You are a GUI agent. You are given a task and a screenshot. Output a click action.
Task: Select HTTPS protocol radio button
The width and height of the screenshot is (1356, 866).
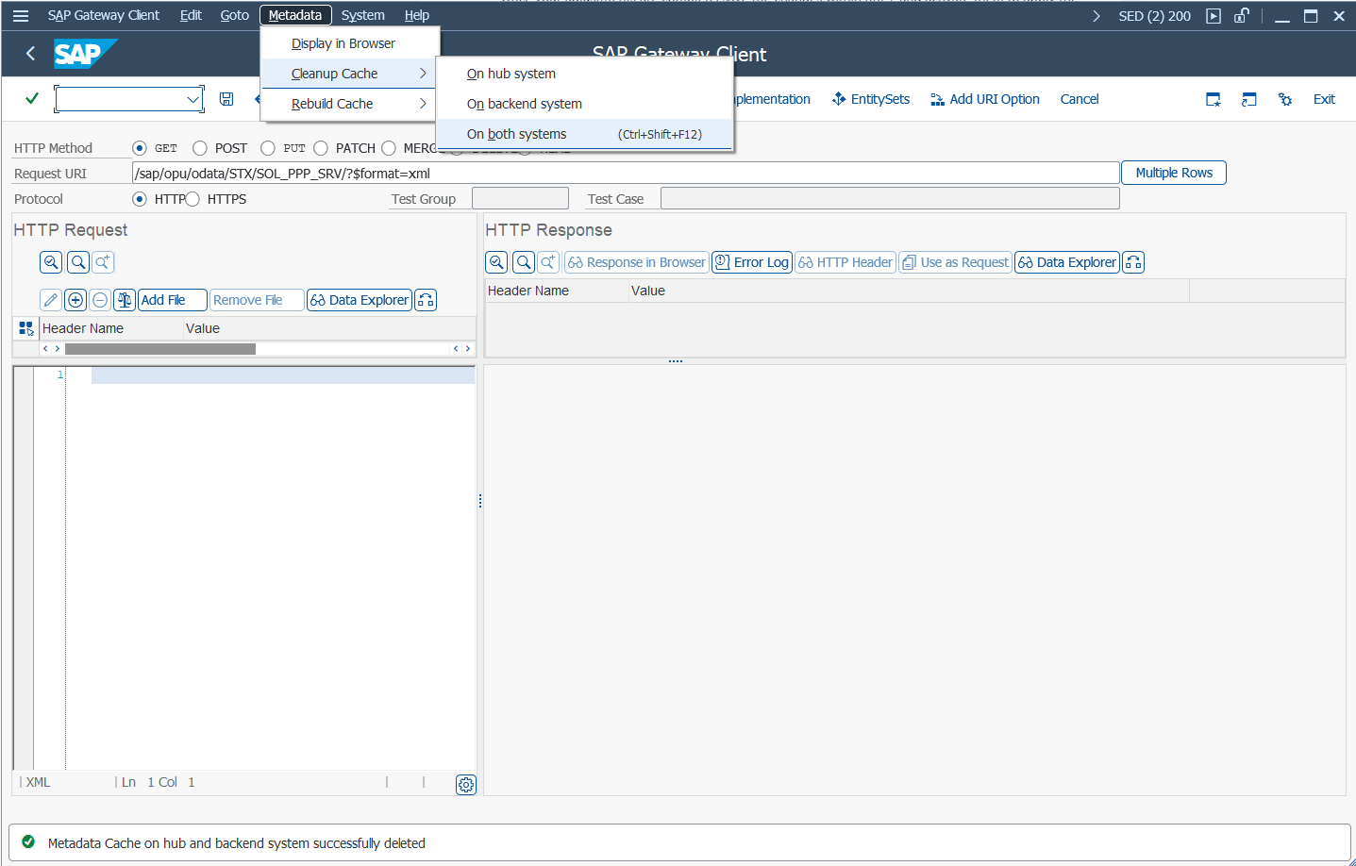193,199
